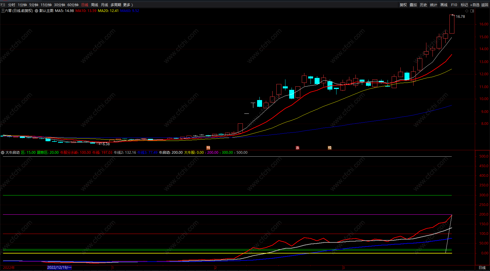Add stock using +自选 button
Screen dimensions: 490x271
coord(475,5)
